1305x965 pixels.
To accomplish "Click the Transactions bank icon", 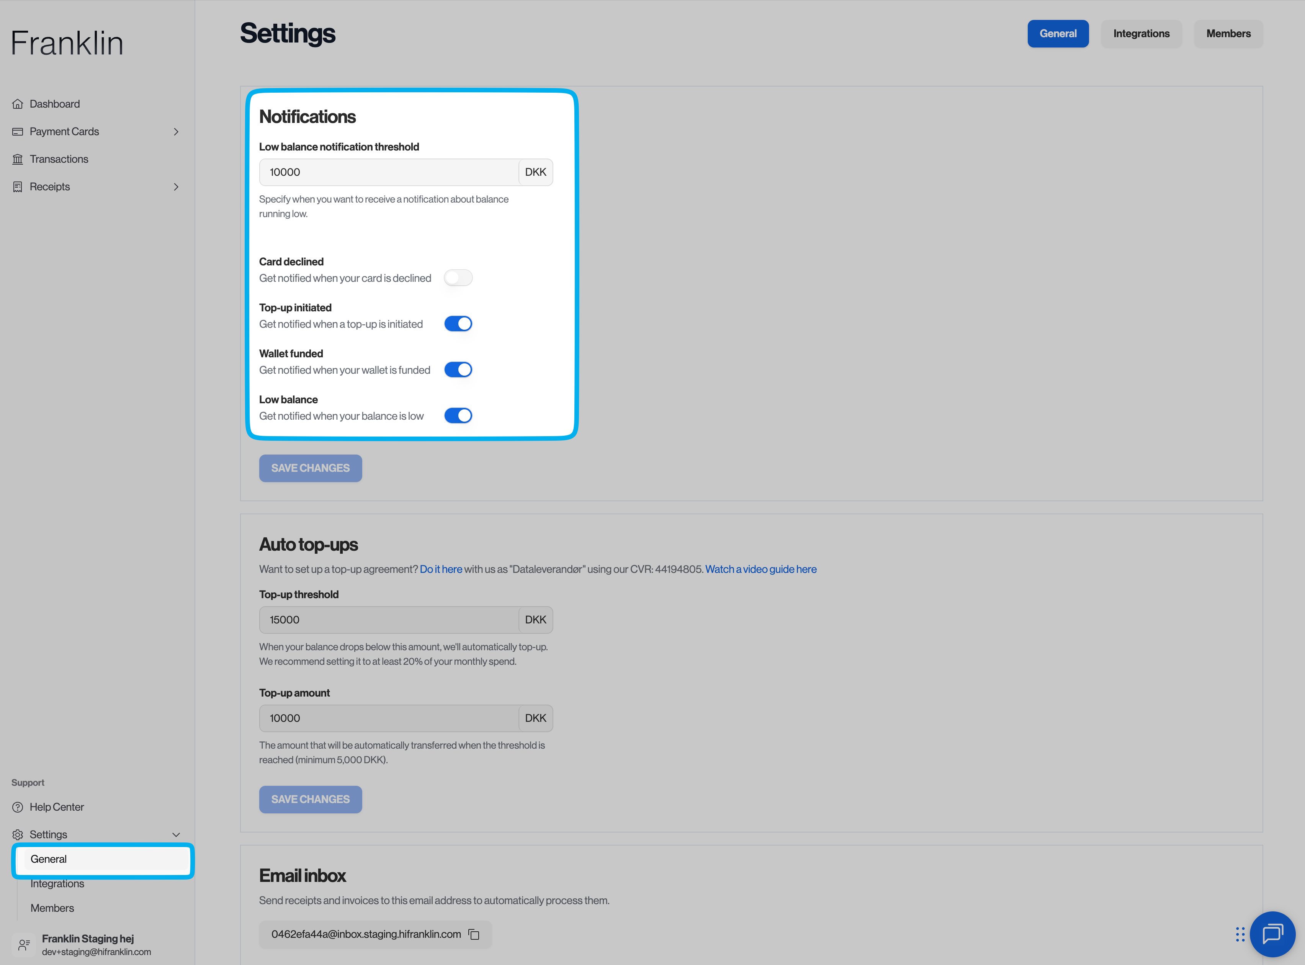I will click(18, 159).
